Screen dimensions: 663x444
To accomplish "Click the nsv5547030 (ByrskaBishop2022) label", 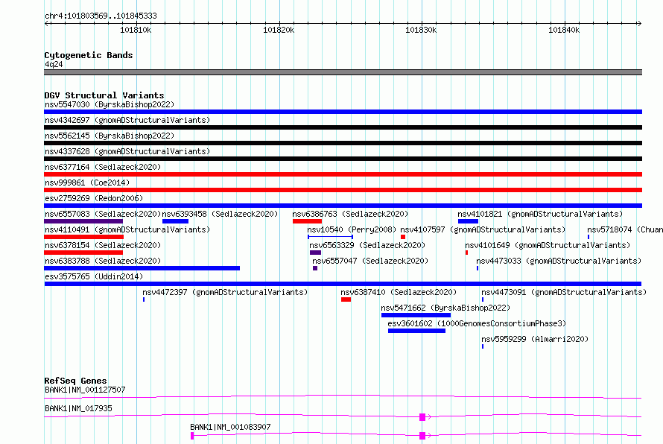I will [x=109, y=104].
